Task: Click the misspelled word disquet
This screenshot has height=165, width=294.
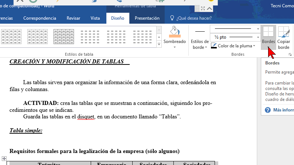Action: click(86, 117)
